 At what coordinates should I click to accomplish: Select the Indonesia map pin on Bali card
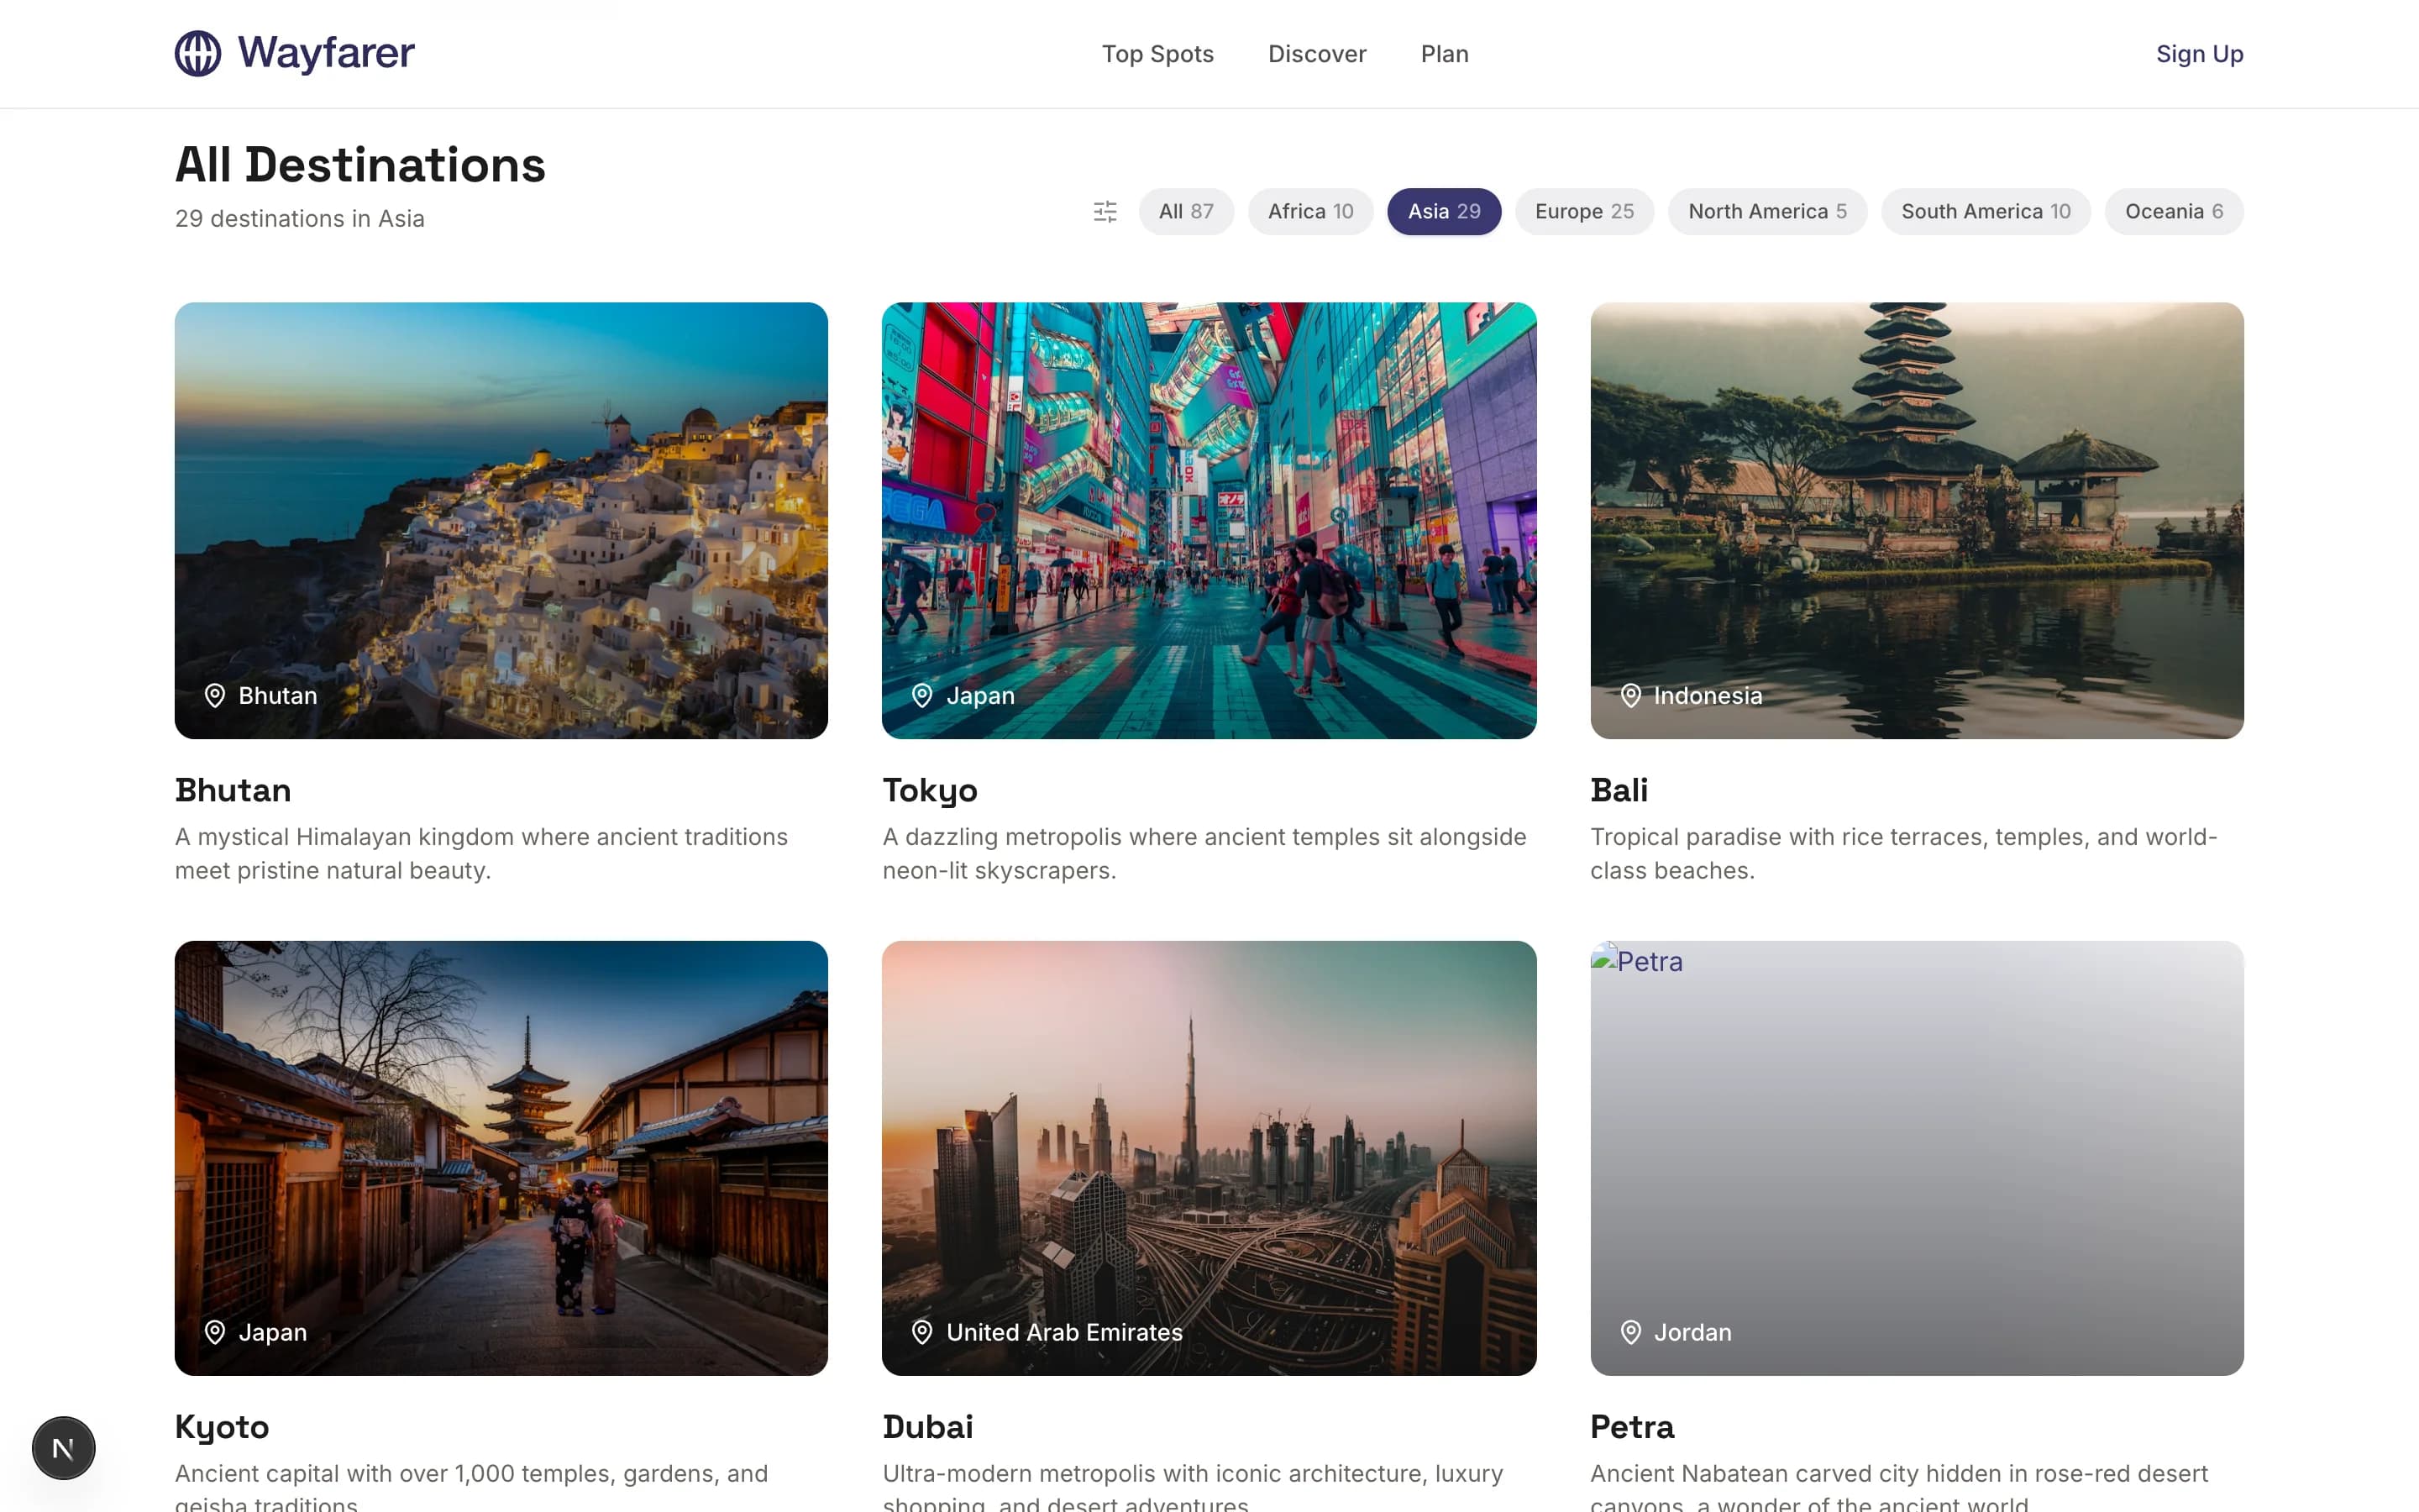point(1629,695)
